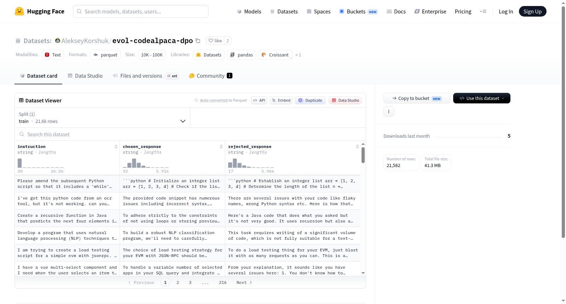This screenshot has height=304, width=566.
Task: Copy dataset name with the copy icon
Action: pyautogui.click(x=198, y=41)
